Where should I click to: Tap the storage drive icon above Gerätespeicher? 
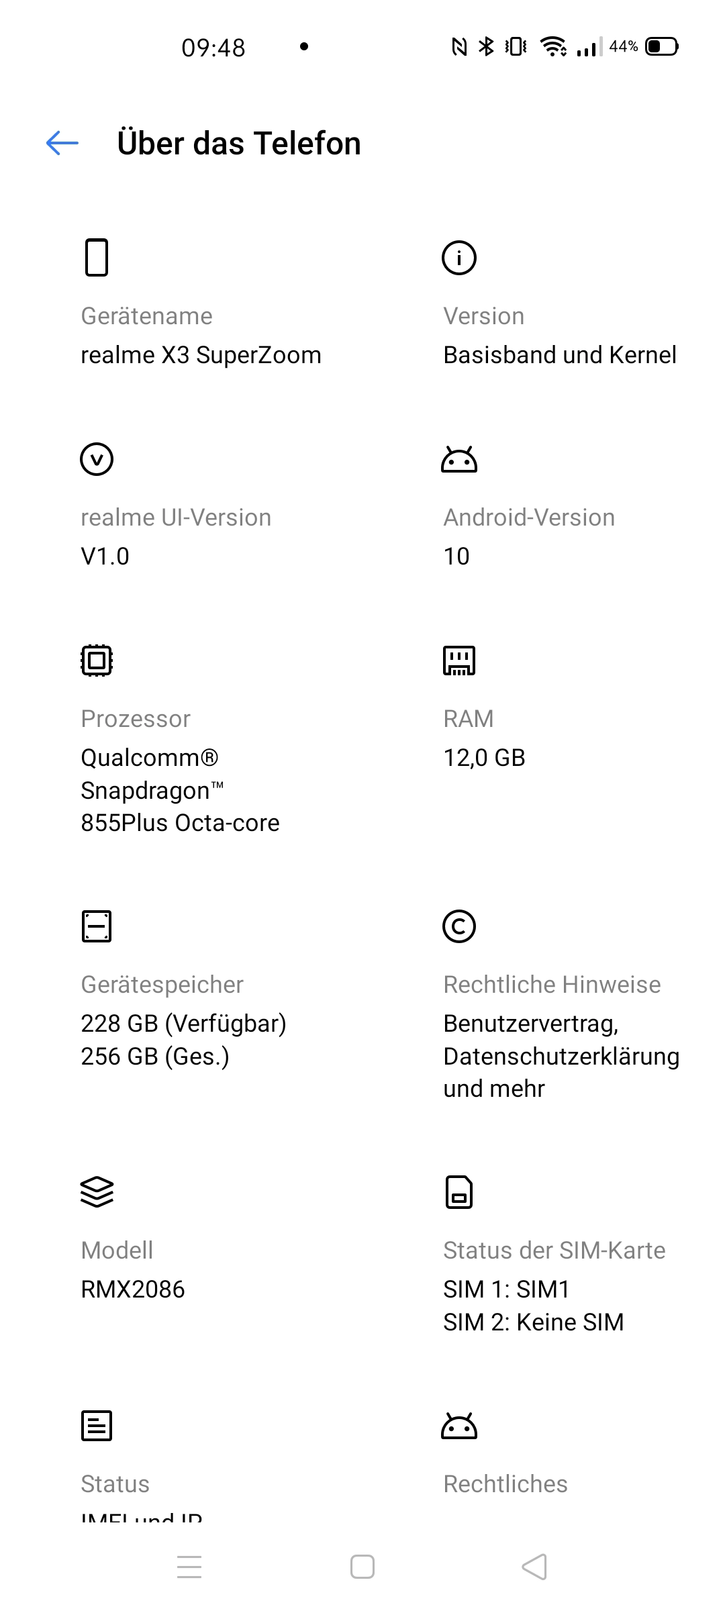click(97, 926)
